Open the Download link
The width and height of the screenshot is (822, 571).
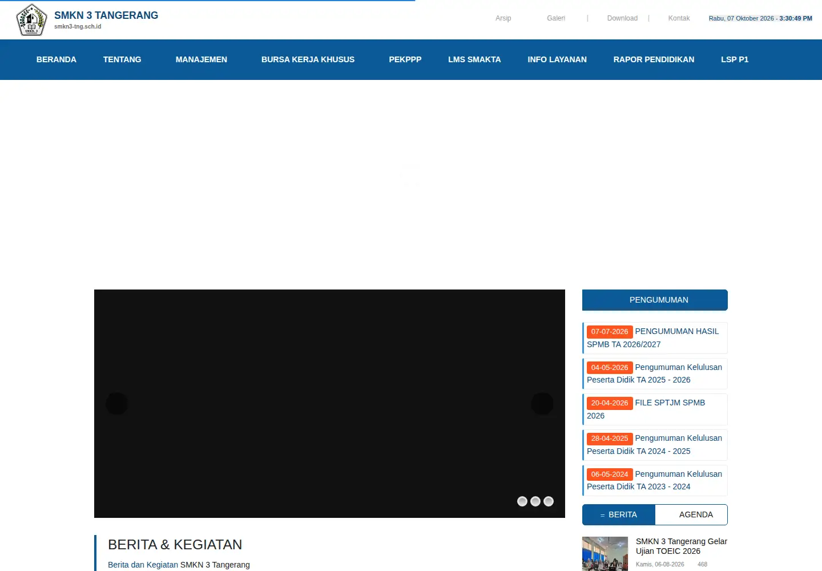(622, 18)
